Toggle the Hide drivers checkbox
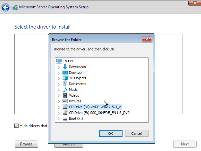 pyautogui.click(x=16, y=126)
